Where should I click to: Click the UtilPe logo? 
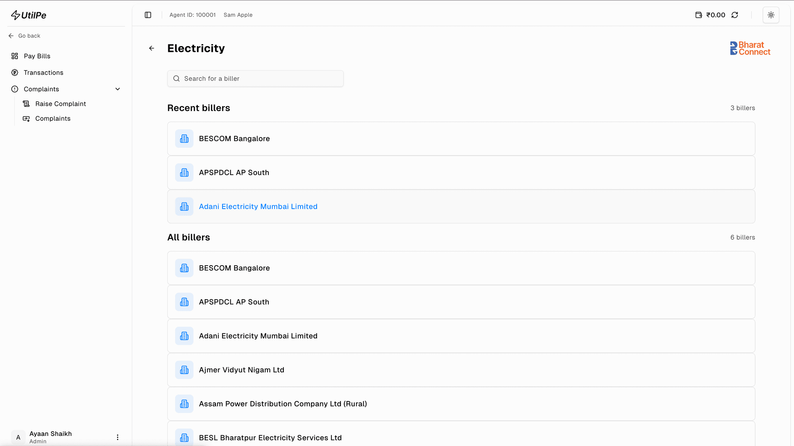(29, 15)
